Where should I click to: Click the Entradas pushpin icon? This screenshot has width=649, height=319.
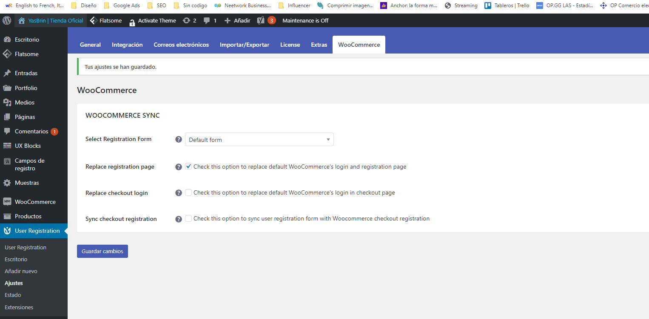coord(7,73)
